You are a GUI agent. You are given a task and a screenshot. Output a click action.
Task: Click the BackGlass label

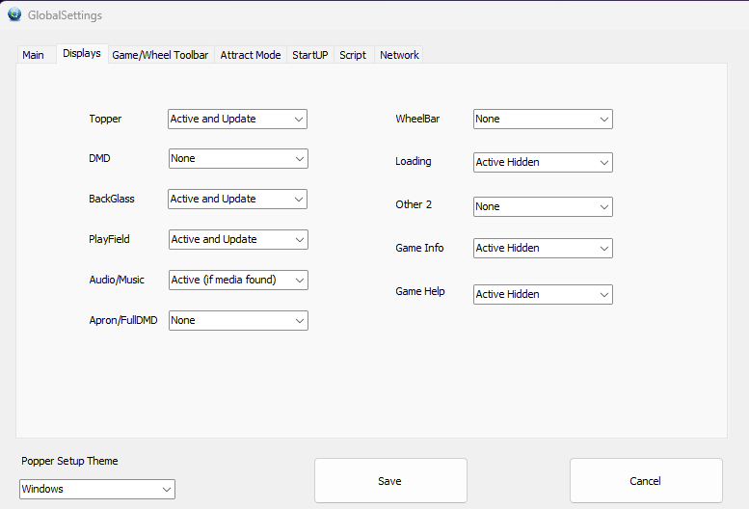click(112, 199)
